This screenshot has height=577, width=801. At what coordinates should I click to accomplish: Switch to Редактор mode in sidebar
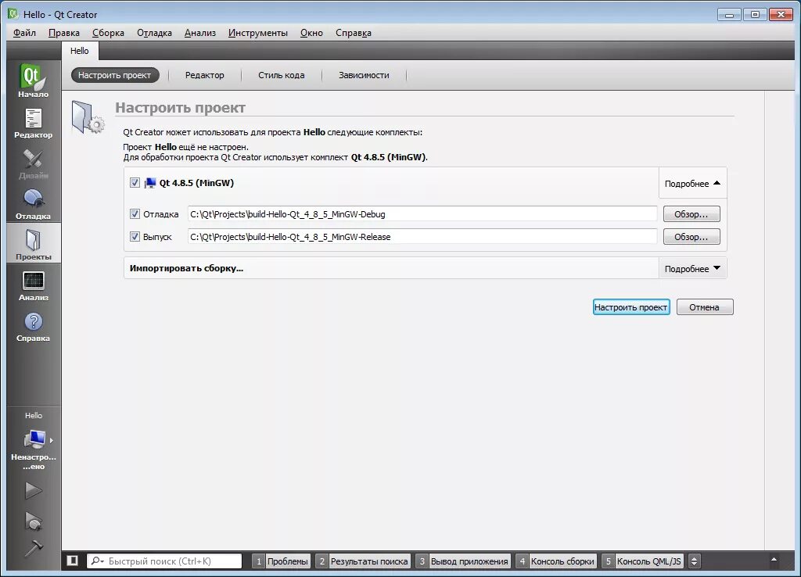[x=33, y=123]
